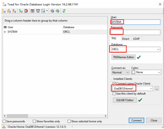Open the SQLNET Editor
The height and width of the screenshot is (129, 164).
pos(125,100)
